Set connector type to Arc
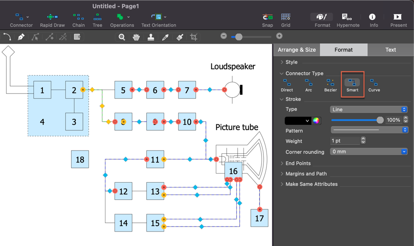 (309, 85)
